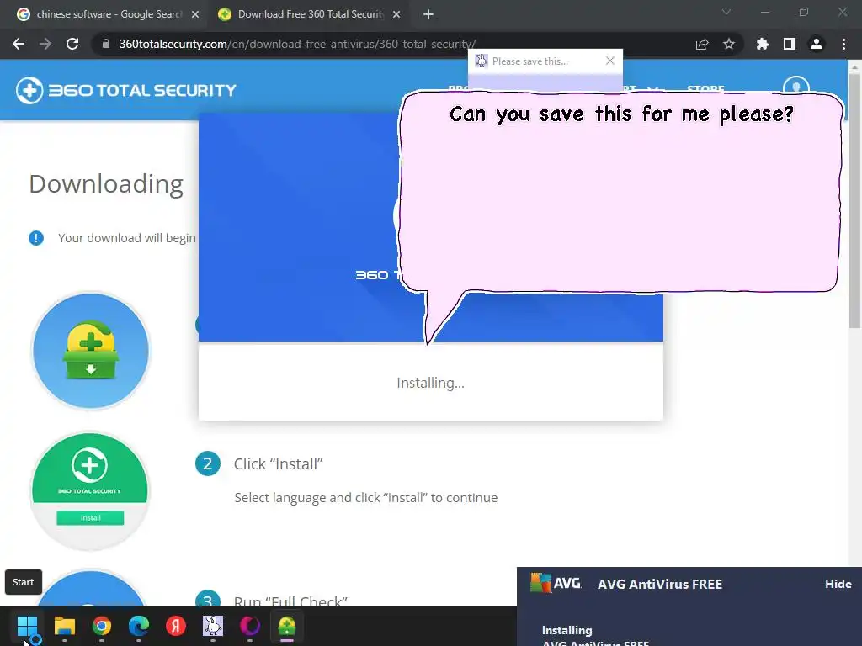The height and width of the screenshot is (646, 862).
Task: Click the download box illustration icon
Action: click(x=91, y=351)
